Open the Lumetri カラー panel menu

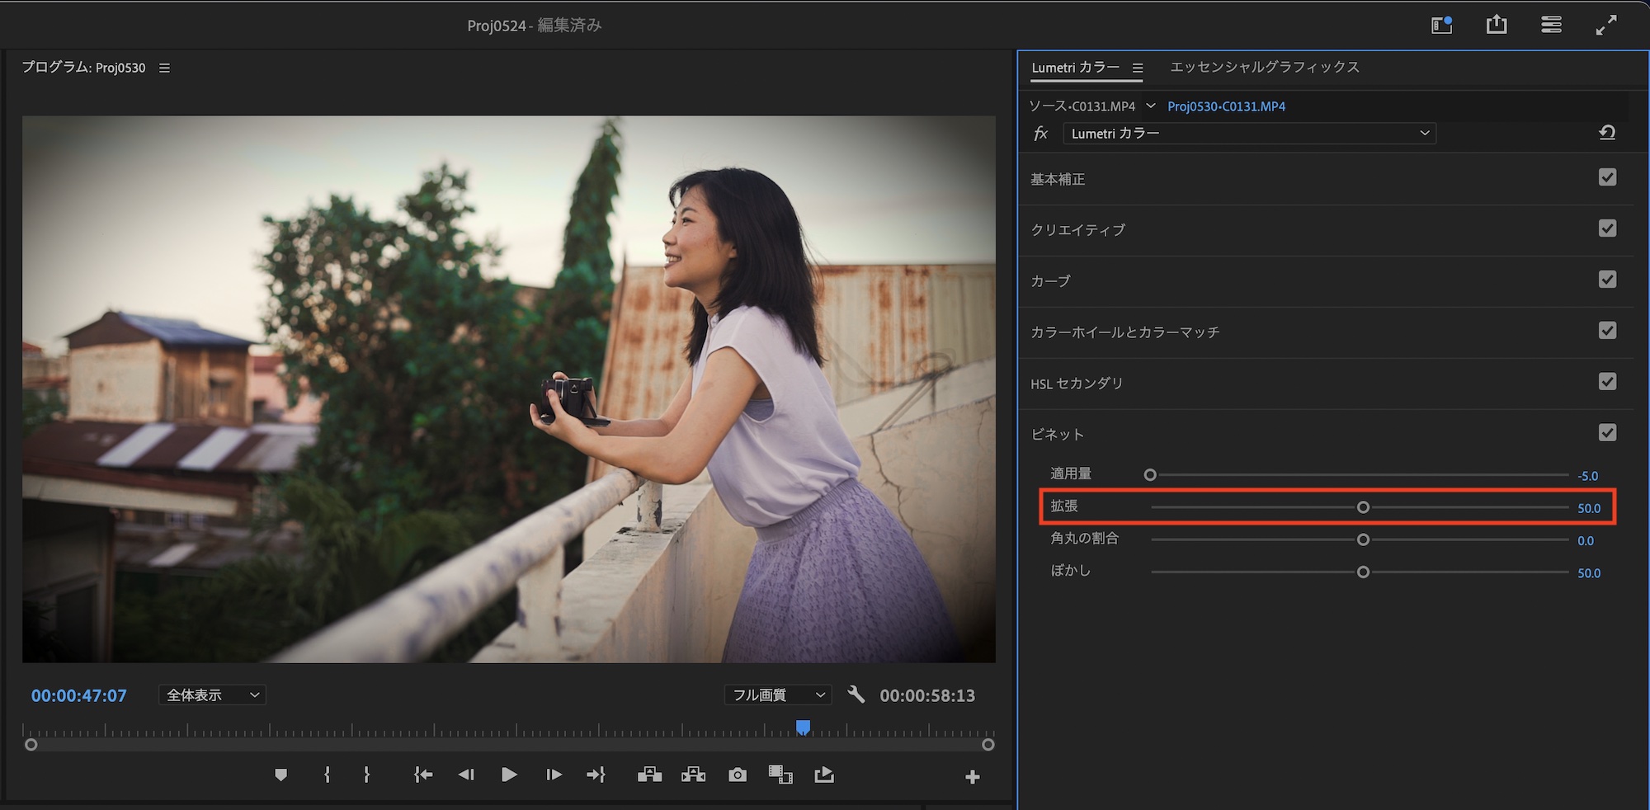click(1138, 68)
